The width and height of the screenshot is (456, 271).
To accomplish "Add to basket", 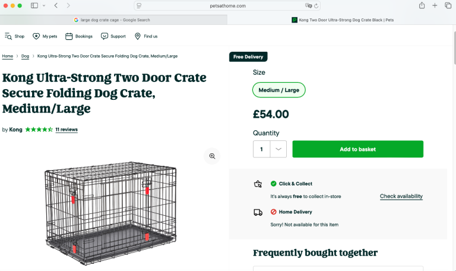I will [357, 149].
